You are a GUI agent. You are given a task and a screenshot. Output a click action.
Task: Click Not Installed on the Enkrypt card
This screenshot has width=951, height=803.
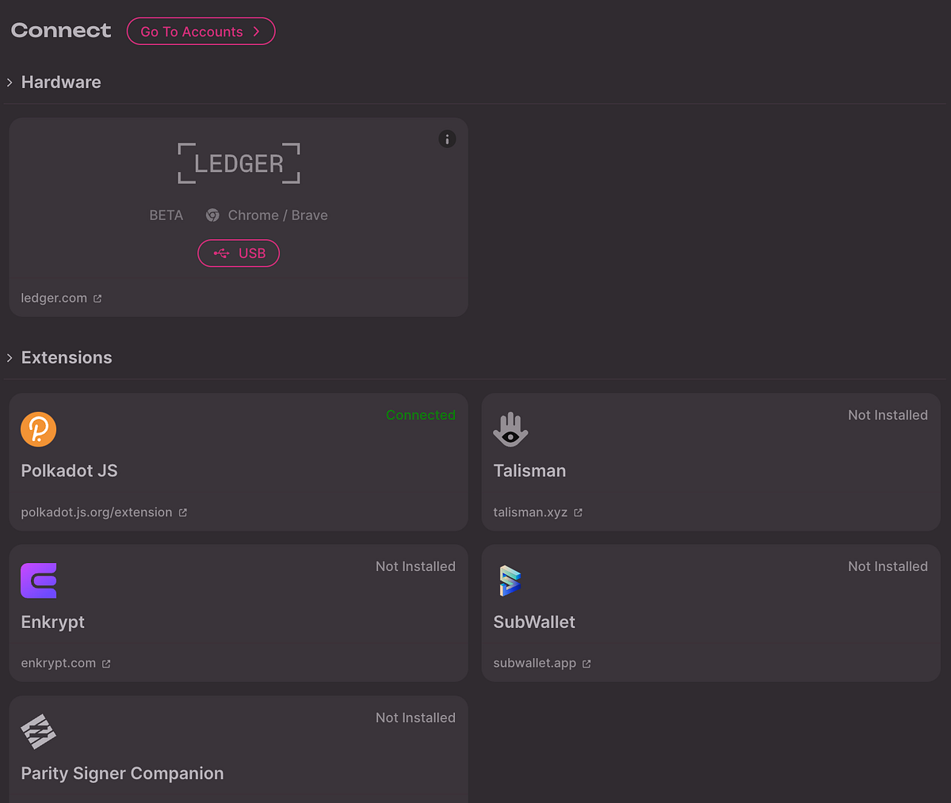click(x=415, y=566)
